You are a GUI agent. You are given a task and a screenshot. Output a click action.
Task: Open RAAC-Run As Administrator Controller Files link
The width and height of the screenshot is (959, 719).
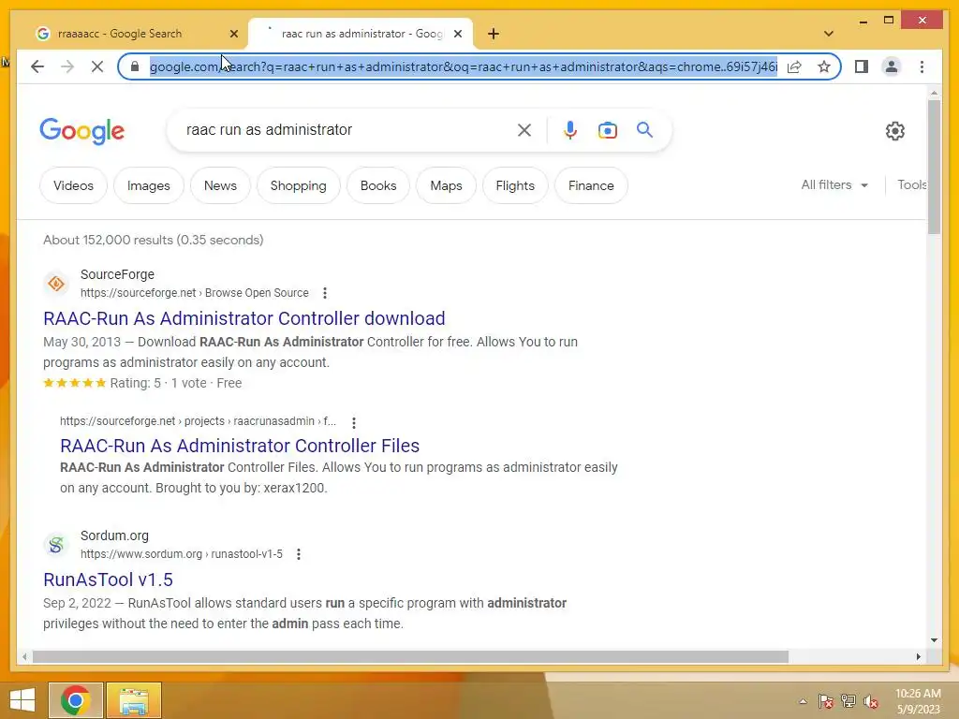[240, 446]
